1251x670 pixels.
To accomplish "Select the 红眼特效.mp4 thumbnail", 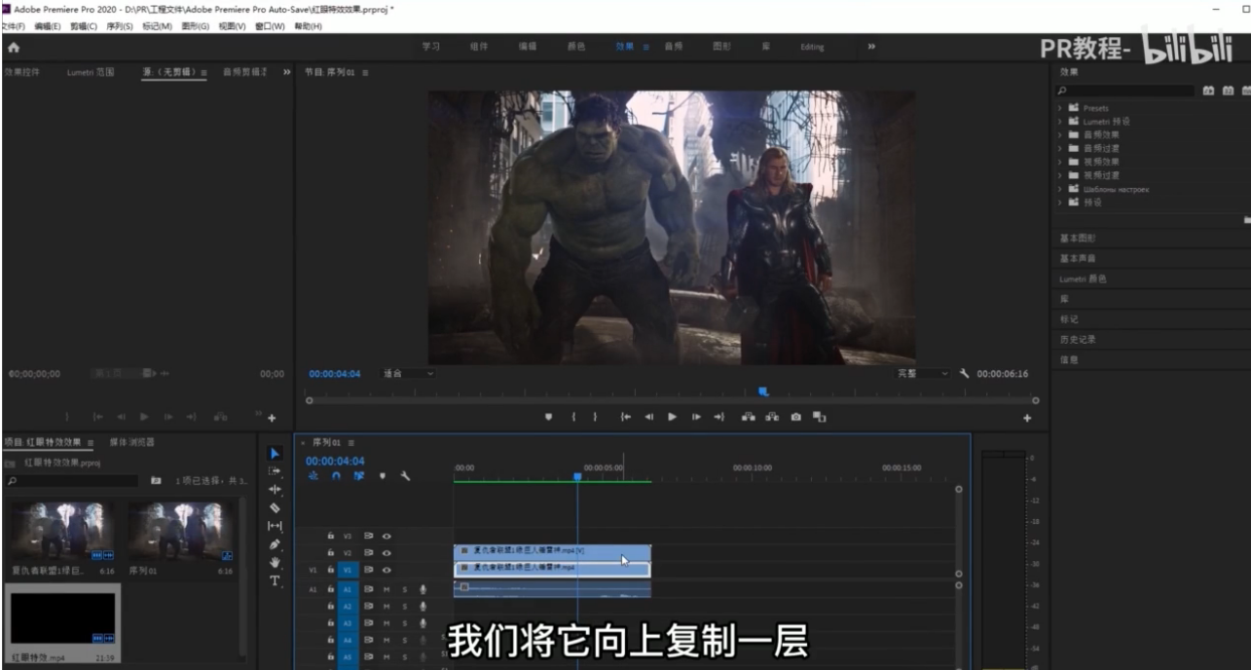I will click(x=61, y=618).
